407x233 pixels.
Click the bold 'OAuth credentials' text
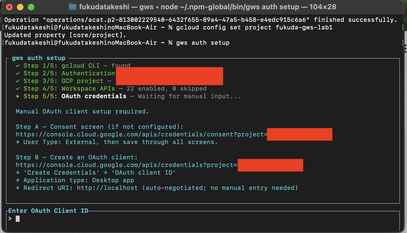click(x=94, y=96)
